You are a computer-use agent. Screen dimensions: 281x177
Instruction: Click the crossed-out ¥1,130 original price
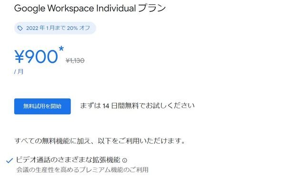coord(75,61)
